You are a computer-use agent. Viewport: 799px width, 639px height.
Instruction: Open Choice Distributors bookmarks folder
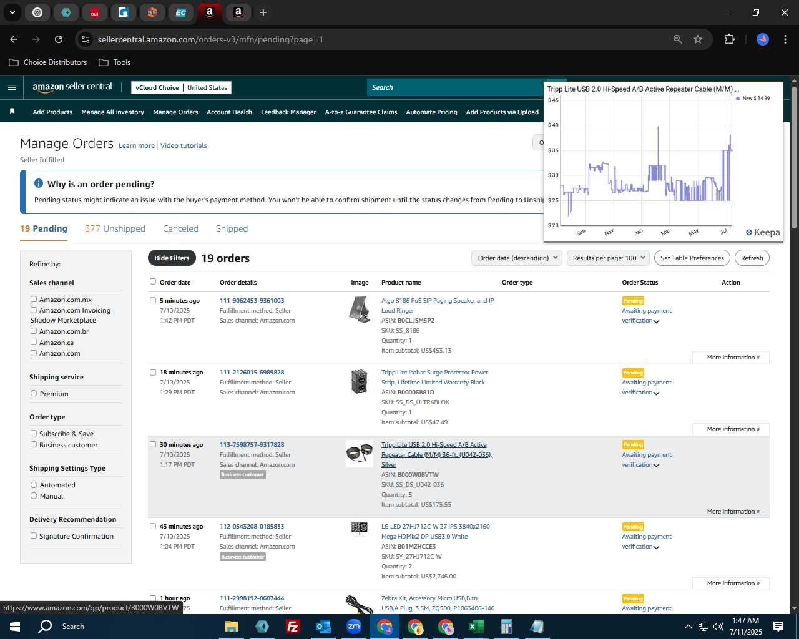(48, 62)
